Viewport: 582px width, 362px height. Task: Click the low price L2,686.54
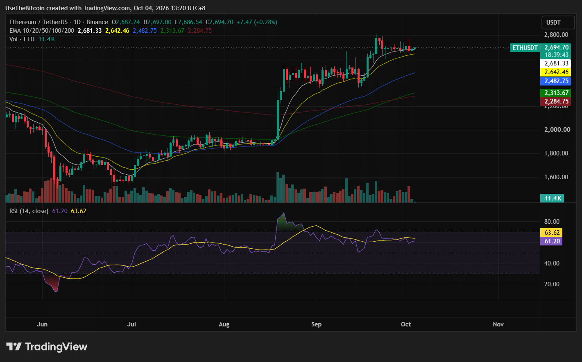coord(188,22)
